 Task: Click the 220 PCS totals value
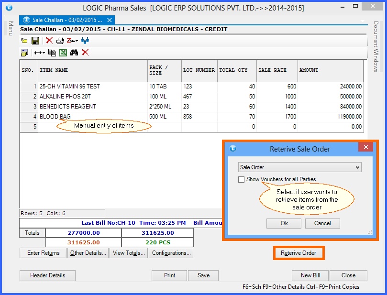[158, 242]
